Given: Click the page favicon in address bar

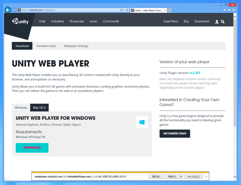Looking at the screenshot, I should pos(19,10).
